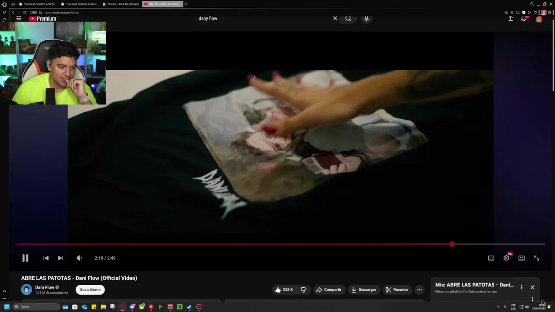This screenshot has width=555, height=312.
Task: Dislike the video
Action: click(304, 290)
